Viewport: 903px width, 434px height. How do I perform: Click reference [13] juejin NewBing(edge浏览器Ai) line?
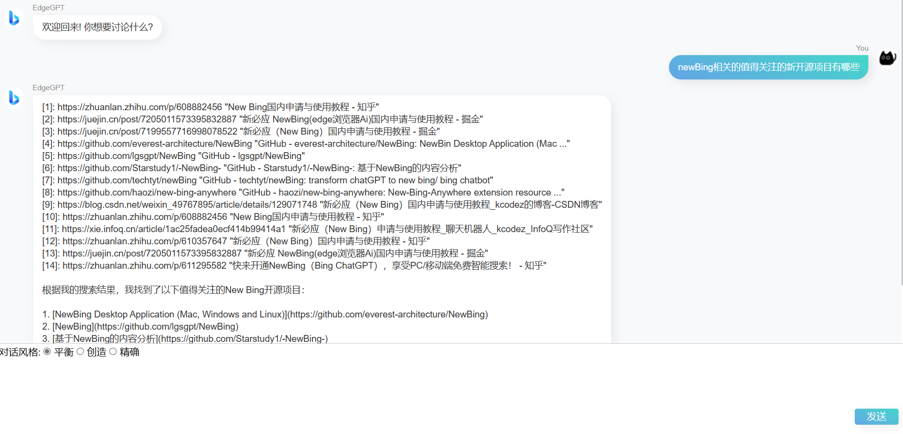click(x=265, y=253)
